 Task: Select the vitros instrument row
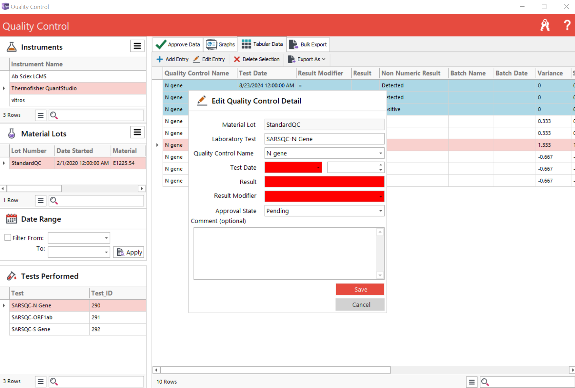77,100
